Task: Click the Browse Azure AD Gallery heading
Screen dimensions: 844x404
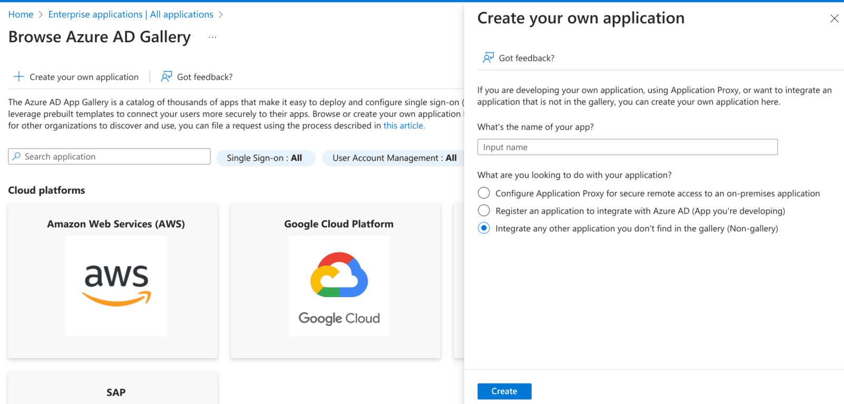Action: 99,37
